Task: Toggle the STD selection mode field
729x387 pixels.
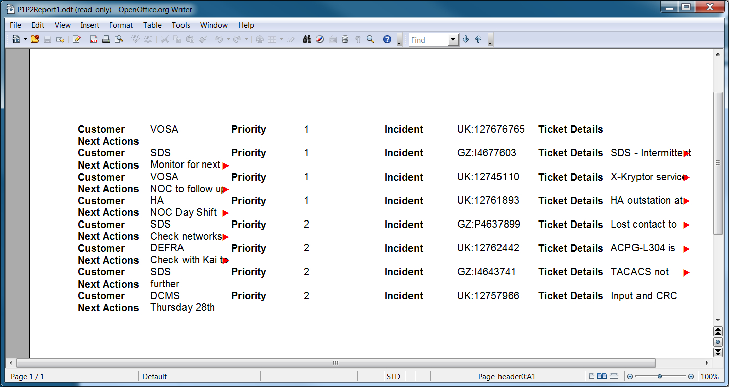Action: 393,377
